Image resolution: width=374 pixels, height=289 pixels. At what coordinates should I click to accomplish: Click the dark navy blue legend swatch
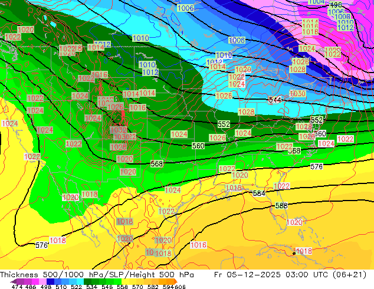tap(50, 281)
